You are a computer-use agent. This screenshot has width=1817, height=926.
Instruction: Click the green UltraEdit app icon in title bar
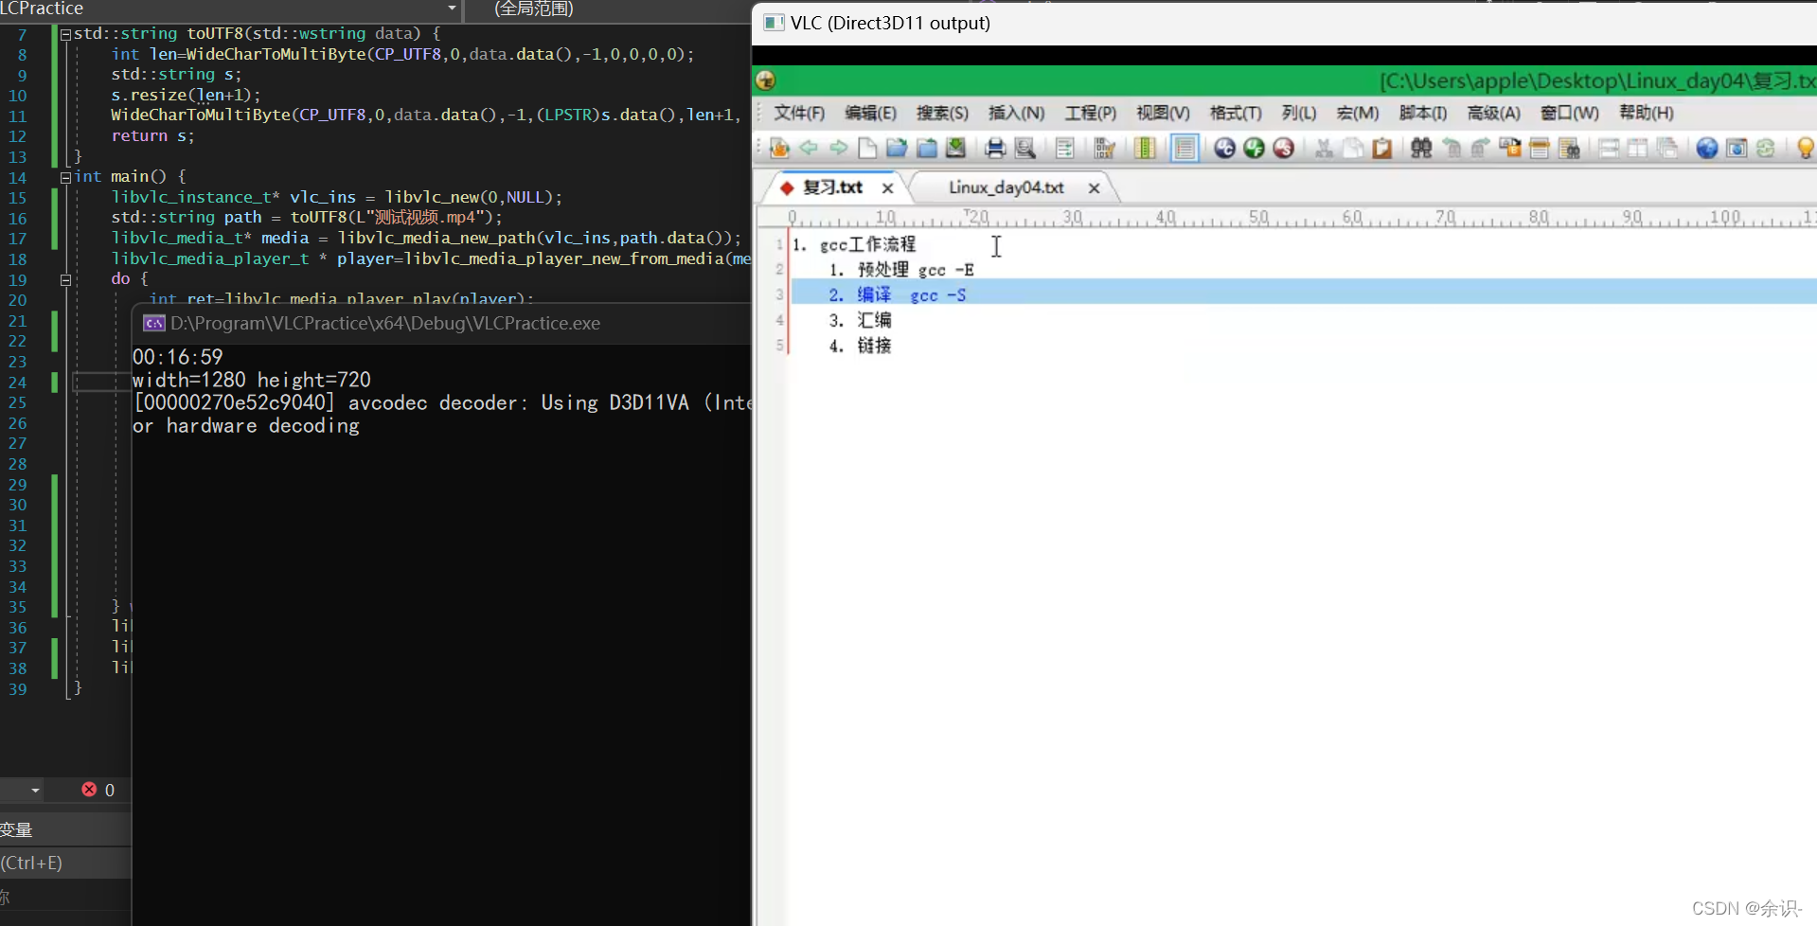[766, 80]
